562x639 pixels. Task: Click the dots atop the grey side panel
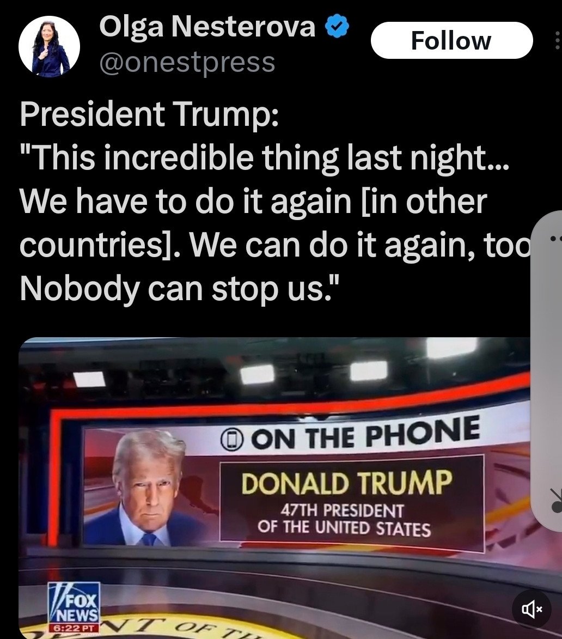(x=557, y=238)
